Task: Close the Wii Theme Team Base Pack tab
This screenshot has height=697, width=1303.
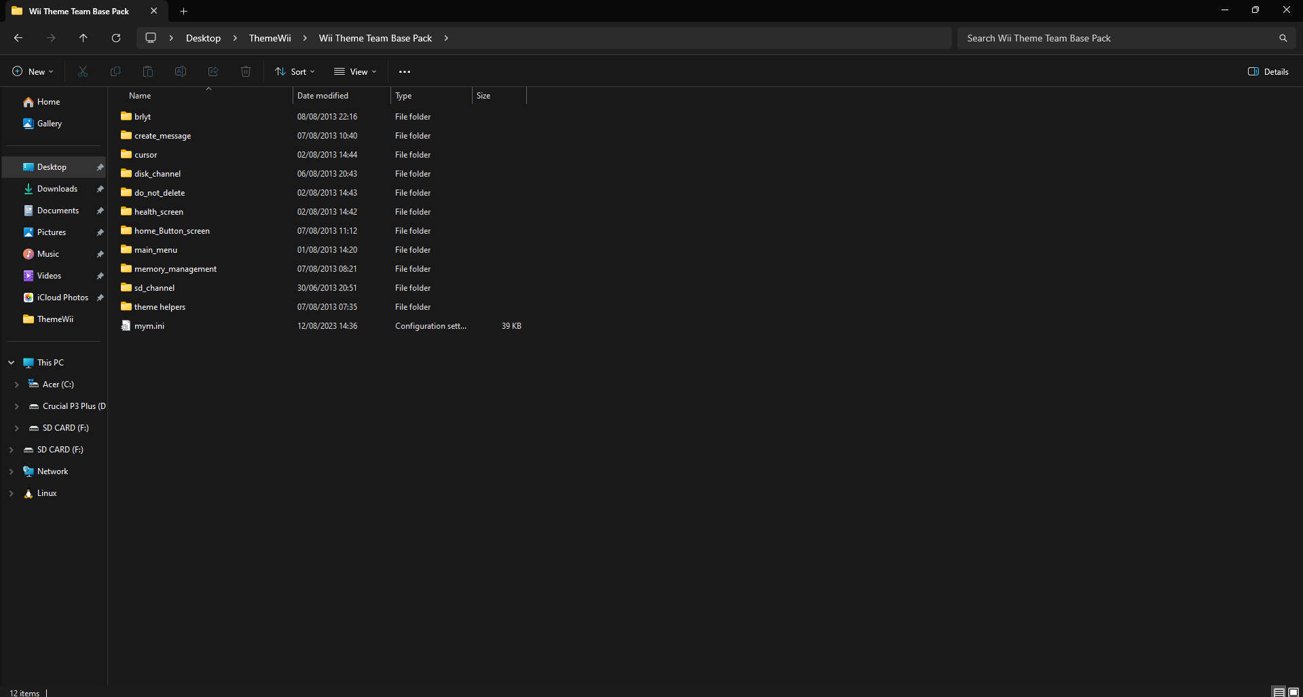Action: click(153, 11)
